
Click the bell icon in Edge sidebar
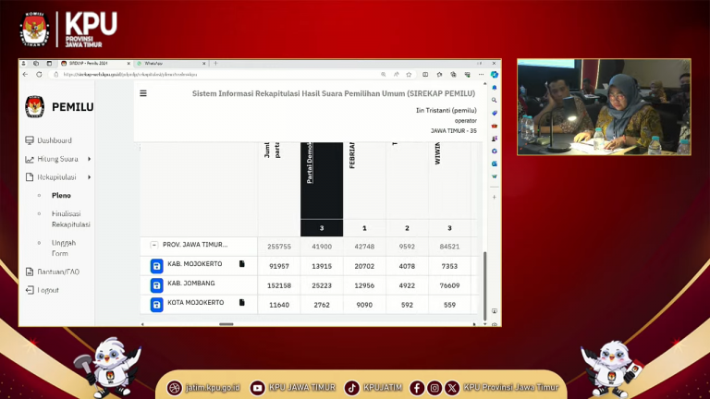494,88
